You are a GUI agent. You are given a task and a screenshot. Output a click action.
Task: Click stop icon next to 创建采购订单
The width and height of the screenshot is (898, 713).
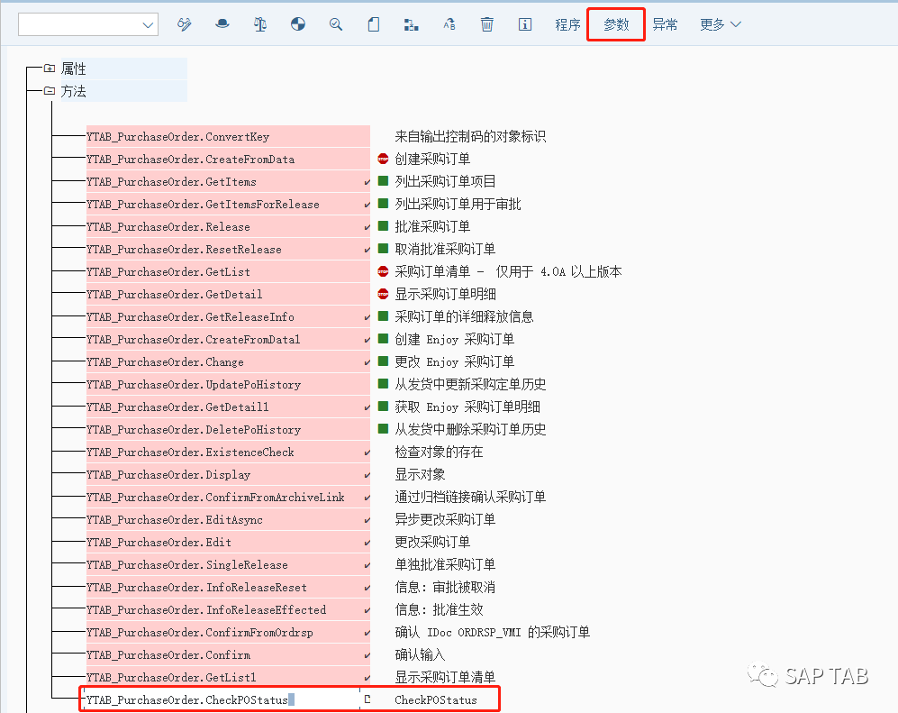(383, 159)
